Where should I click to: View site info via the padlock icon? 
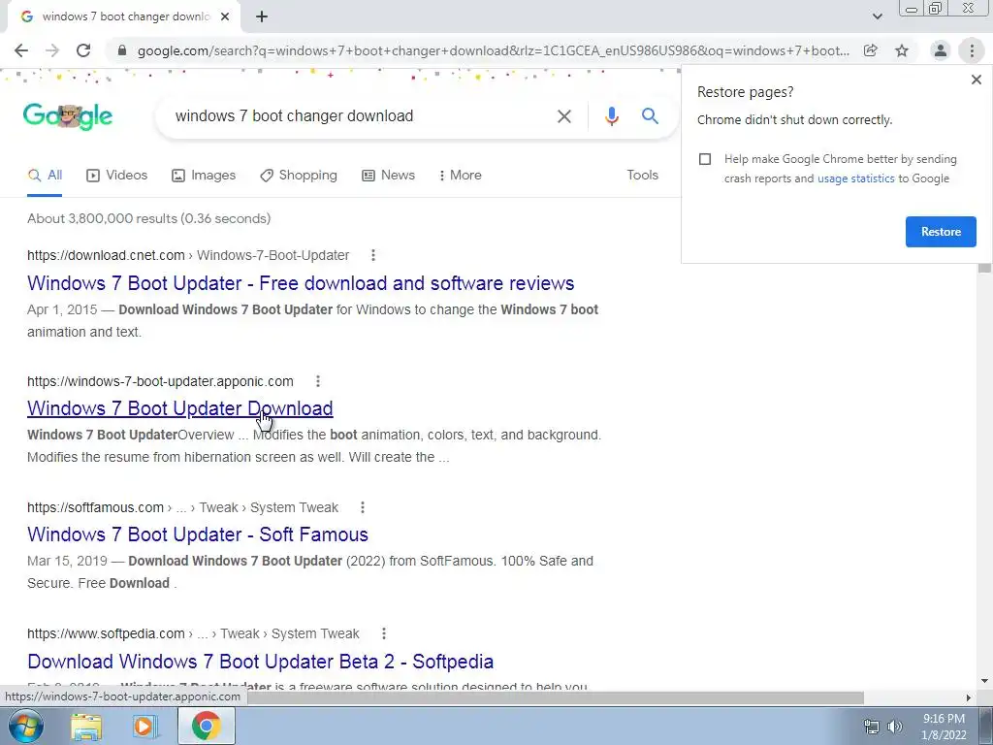(x=122, y=50)
